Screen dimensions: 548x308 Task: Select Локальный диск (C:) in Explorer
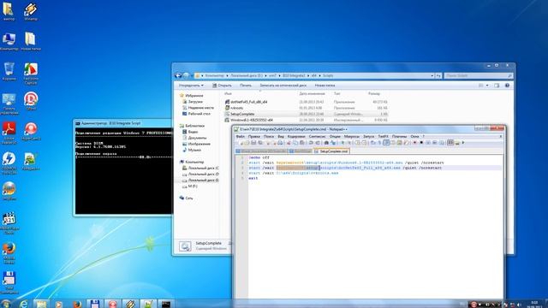(203, 168)
